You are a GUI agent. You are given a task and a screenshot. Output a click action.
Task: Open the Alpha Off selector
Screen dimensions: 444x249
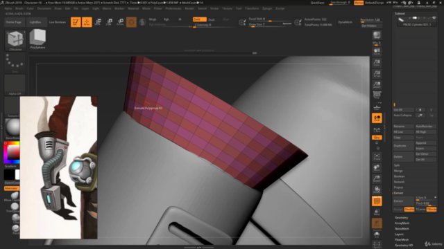pos(15,84)
